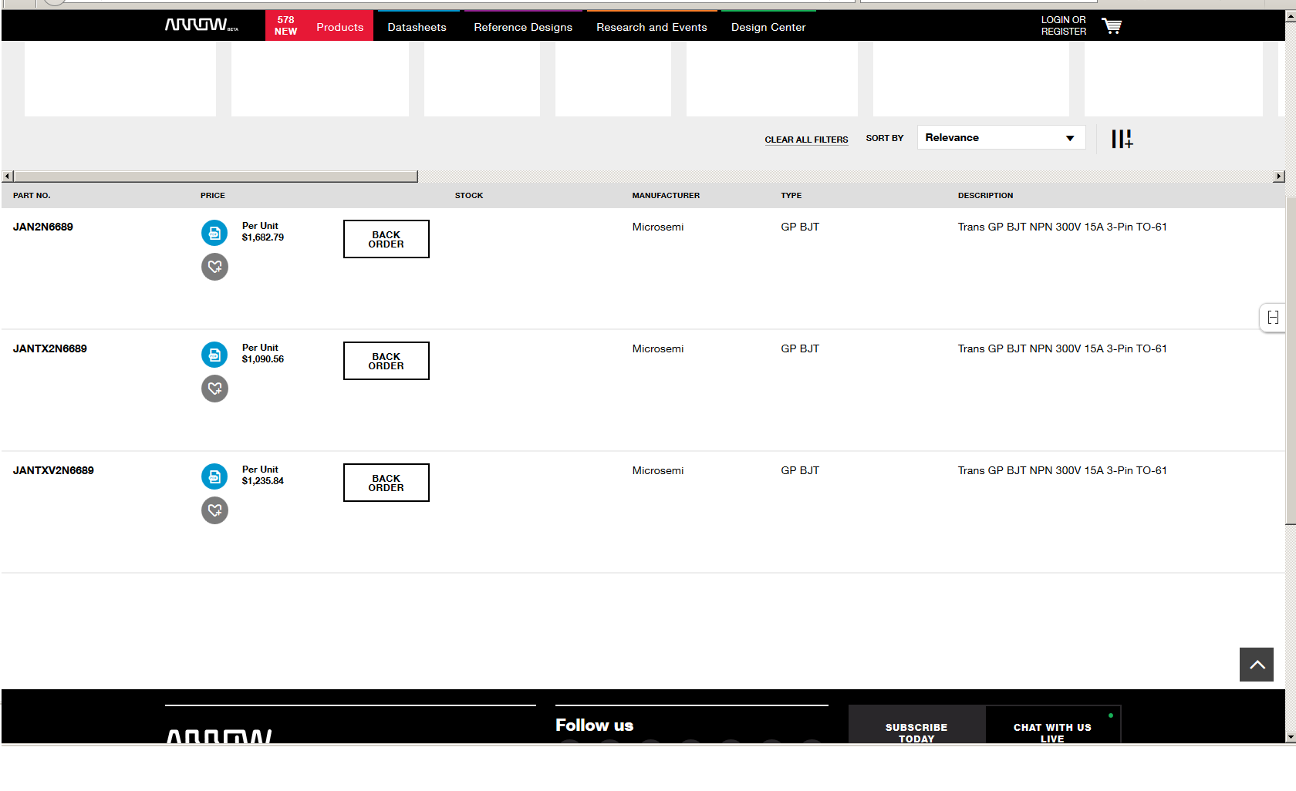Click Microsemi in JANTX2N6689 row

[658, 348]
